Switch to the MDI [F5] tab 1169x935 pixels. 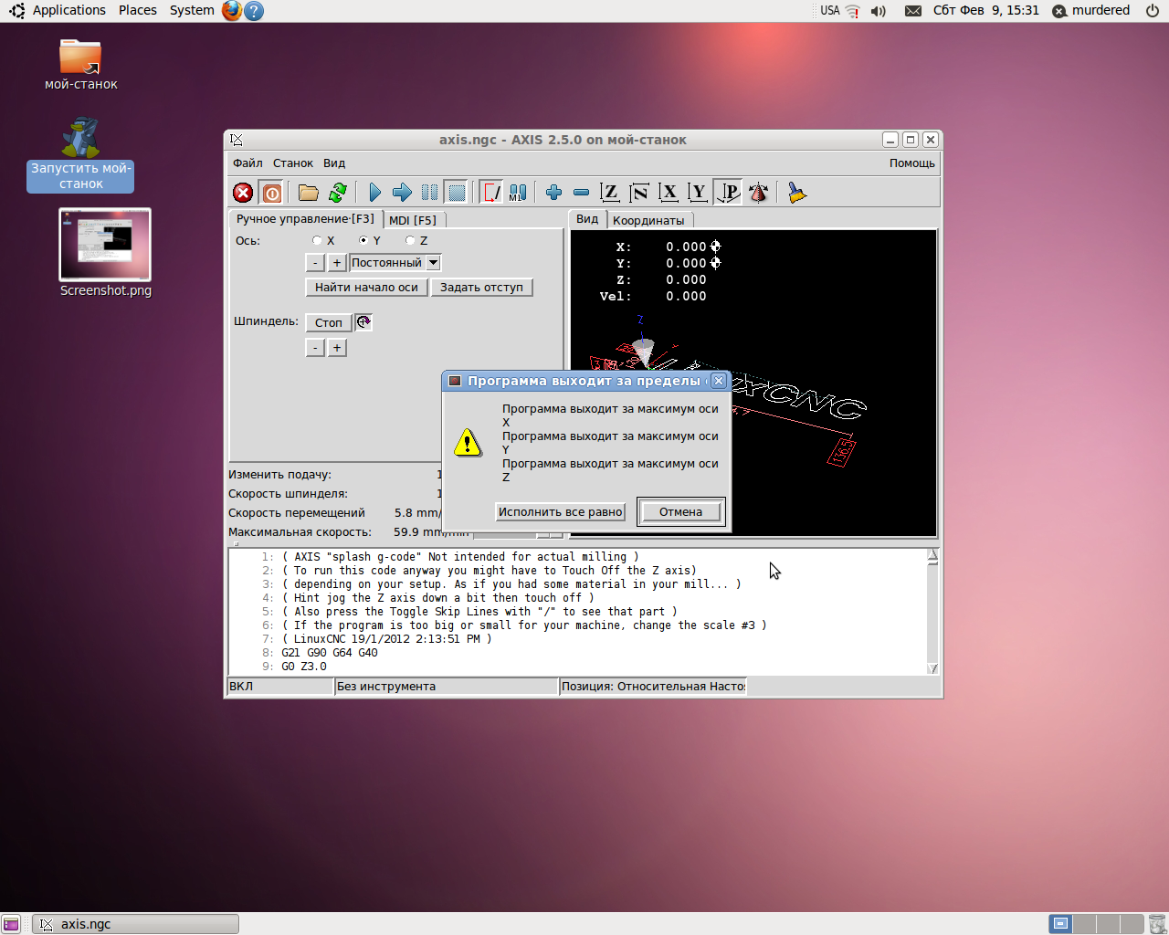tap(413, 220)
